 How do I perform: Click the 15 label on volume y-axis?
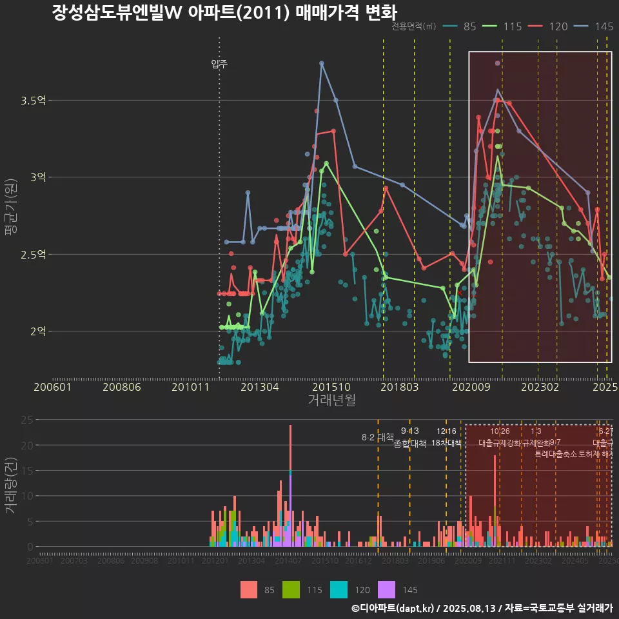pyautogui.click(x=27, y=470)
